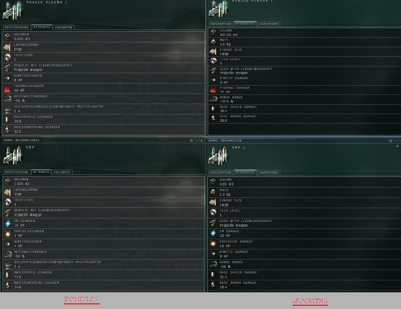Screen dimensions: 401x309
Task: Click the Volumen cube icon in Dominion EMP panel
Action: click(x=8, y=181)
